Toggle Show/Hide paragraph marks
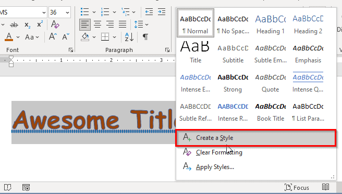This screenshot has width=342, height=194. [145, 37]
